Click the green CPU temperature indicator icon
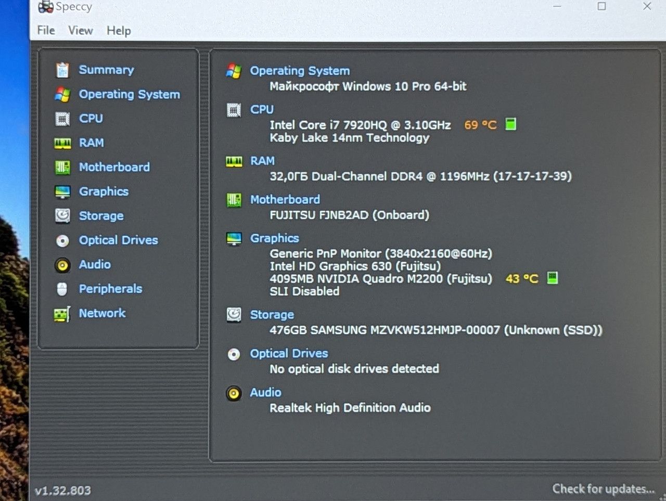The height and width of the screenshot is (501, 666). [x=511, y=124]
